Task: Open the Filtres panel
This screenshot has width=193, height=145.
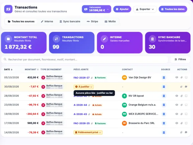Action: coord(180,59)
